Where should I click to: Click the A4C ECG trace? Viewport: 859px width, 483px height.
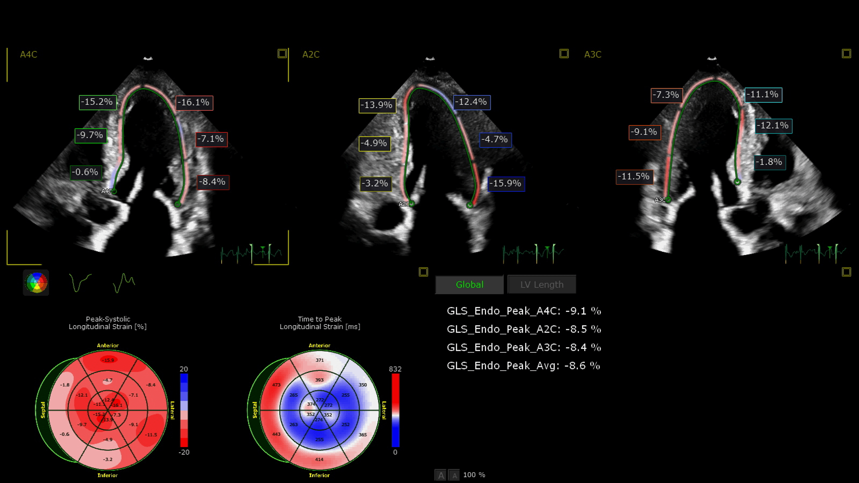coord(252,254)
